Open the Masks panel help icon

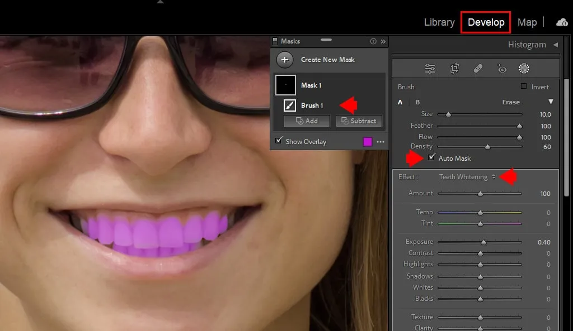373,41
